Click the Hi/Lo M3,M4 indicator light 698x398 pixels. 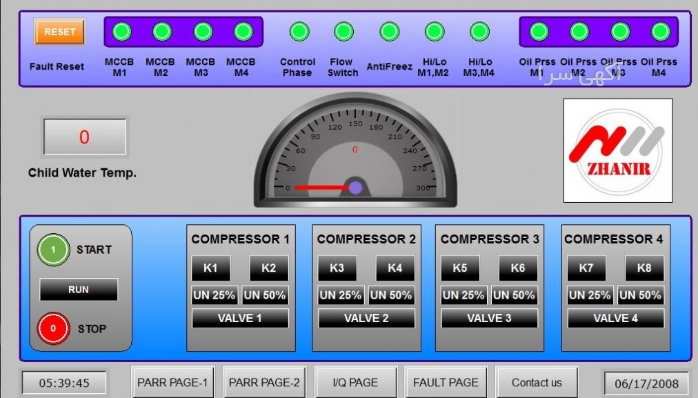click(479, 32)
